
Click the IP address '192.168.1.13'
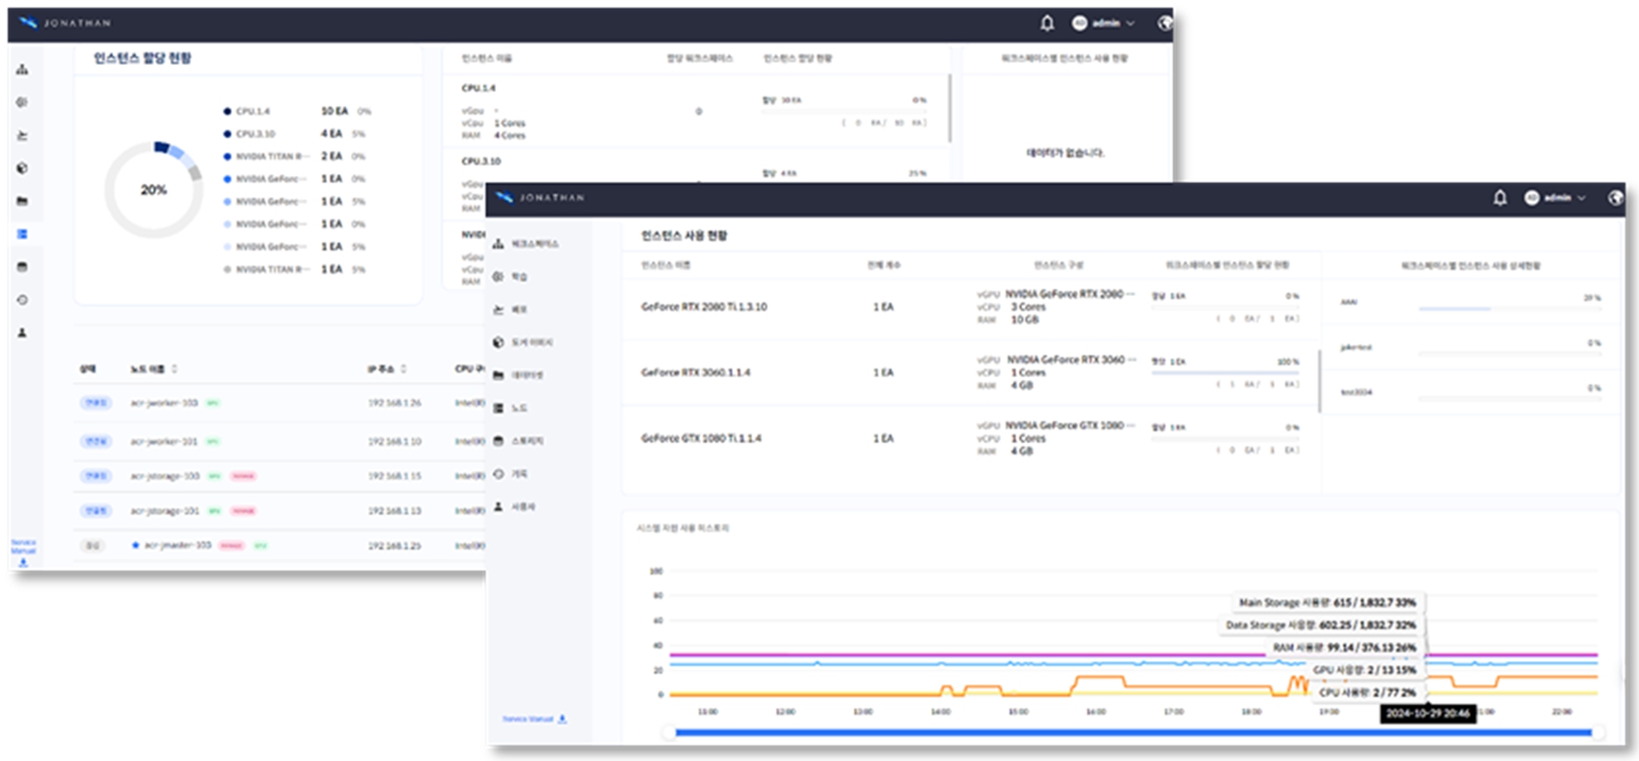[x=395, y=511]
